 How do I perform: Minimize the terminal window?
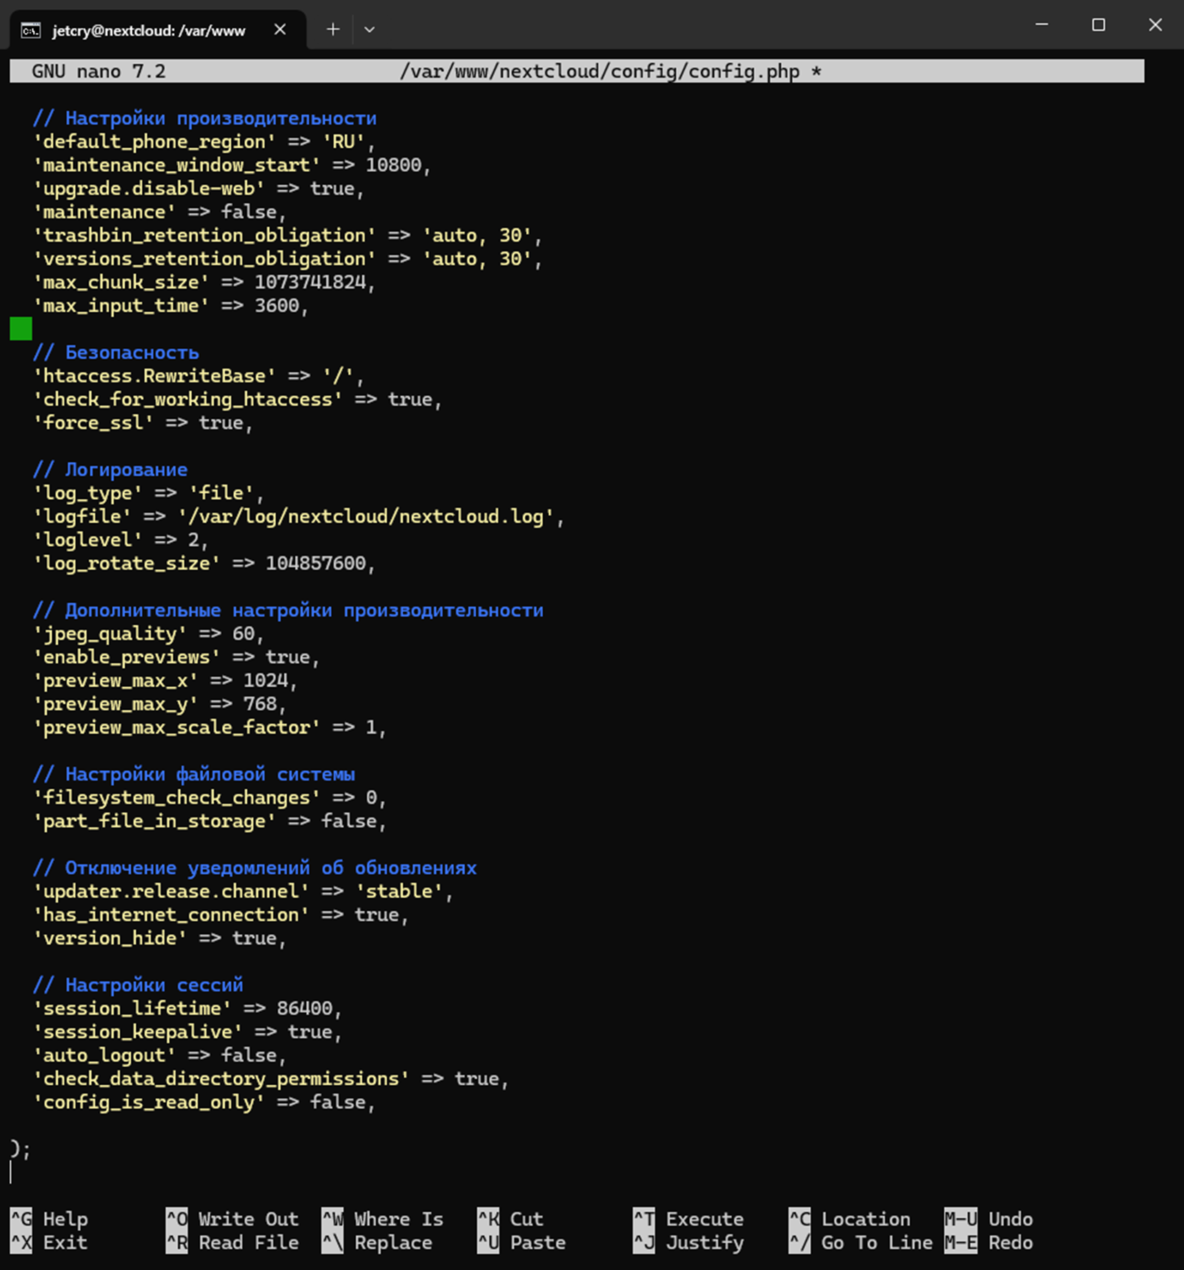[x=1042, y=25]
